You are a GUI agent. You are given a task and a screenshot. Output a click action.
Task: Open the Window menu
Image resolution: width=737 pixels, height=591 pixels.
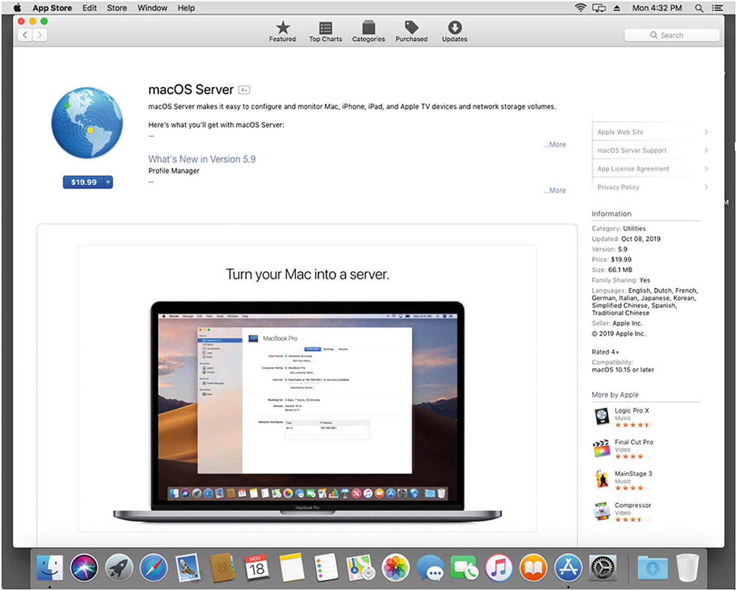(x=152, y=8)
